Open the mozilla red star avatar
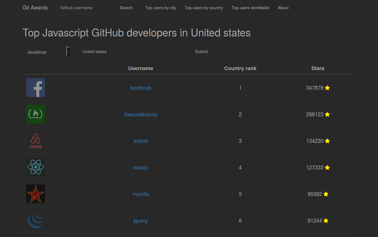 (x=35, y=194)
